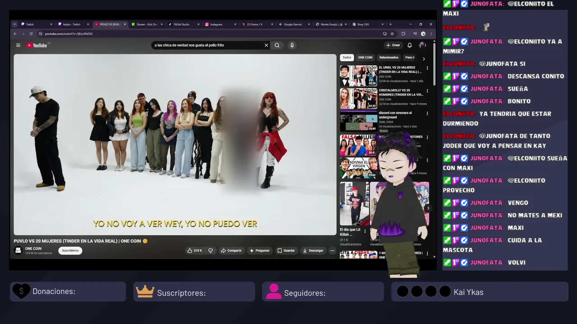Open the ONE COIN channel name link
The width and height of the screenshot is (577, 324).
[33, 248]
